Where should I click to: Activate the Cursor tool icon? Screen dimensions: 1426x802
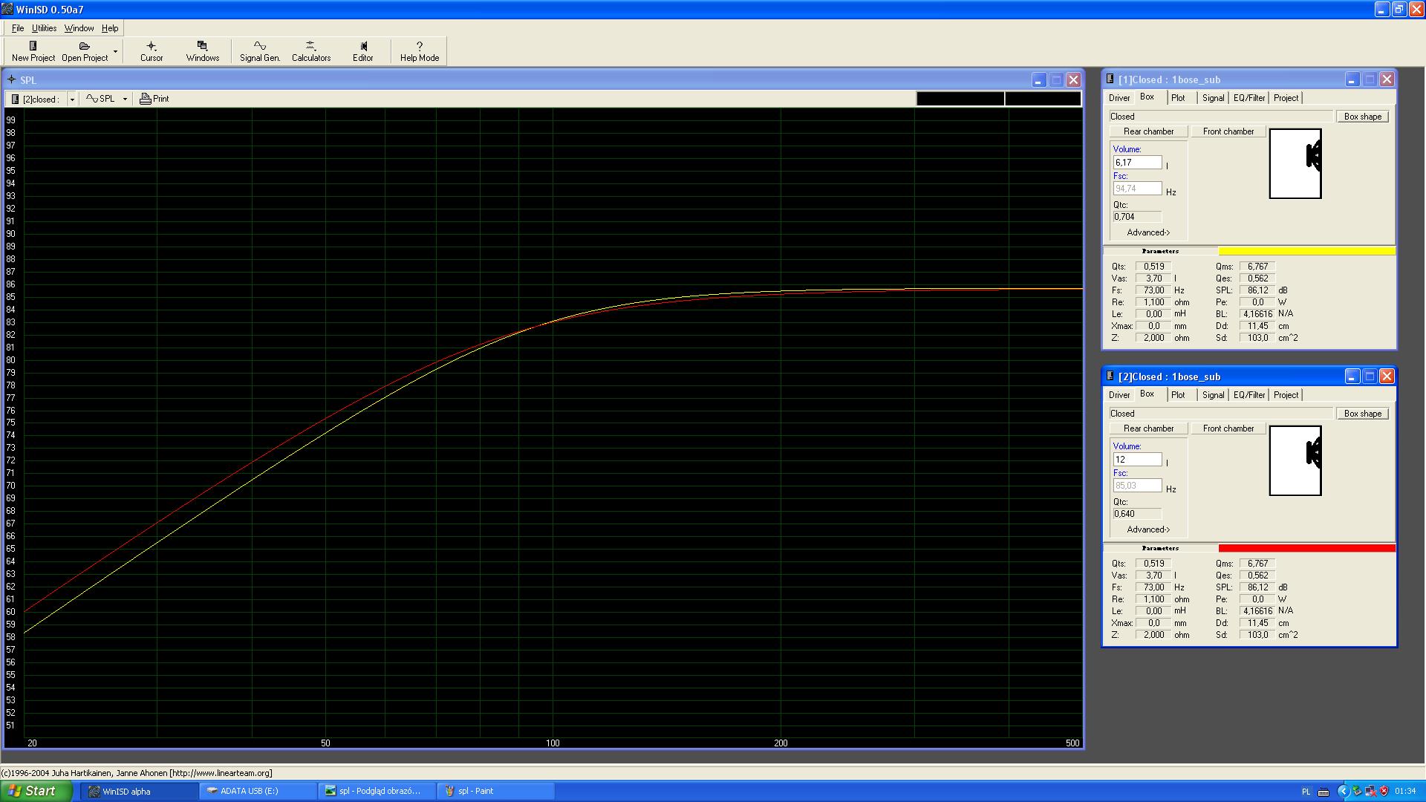coord(152,46)
